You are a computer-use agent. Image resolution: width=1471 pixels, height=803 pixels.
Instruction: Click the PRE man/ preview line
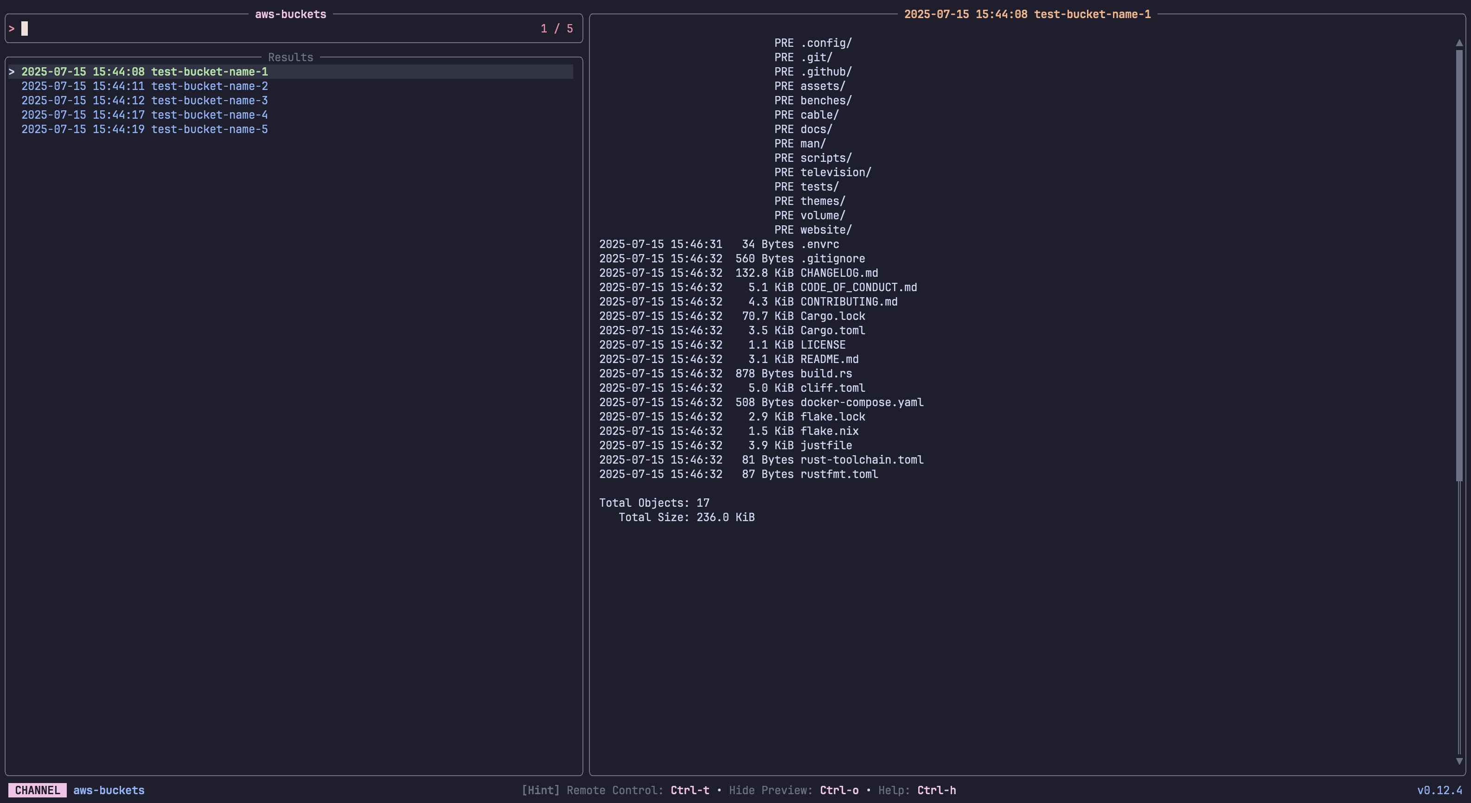(800, 144)
